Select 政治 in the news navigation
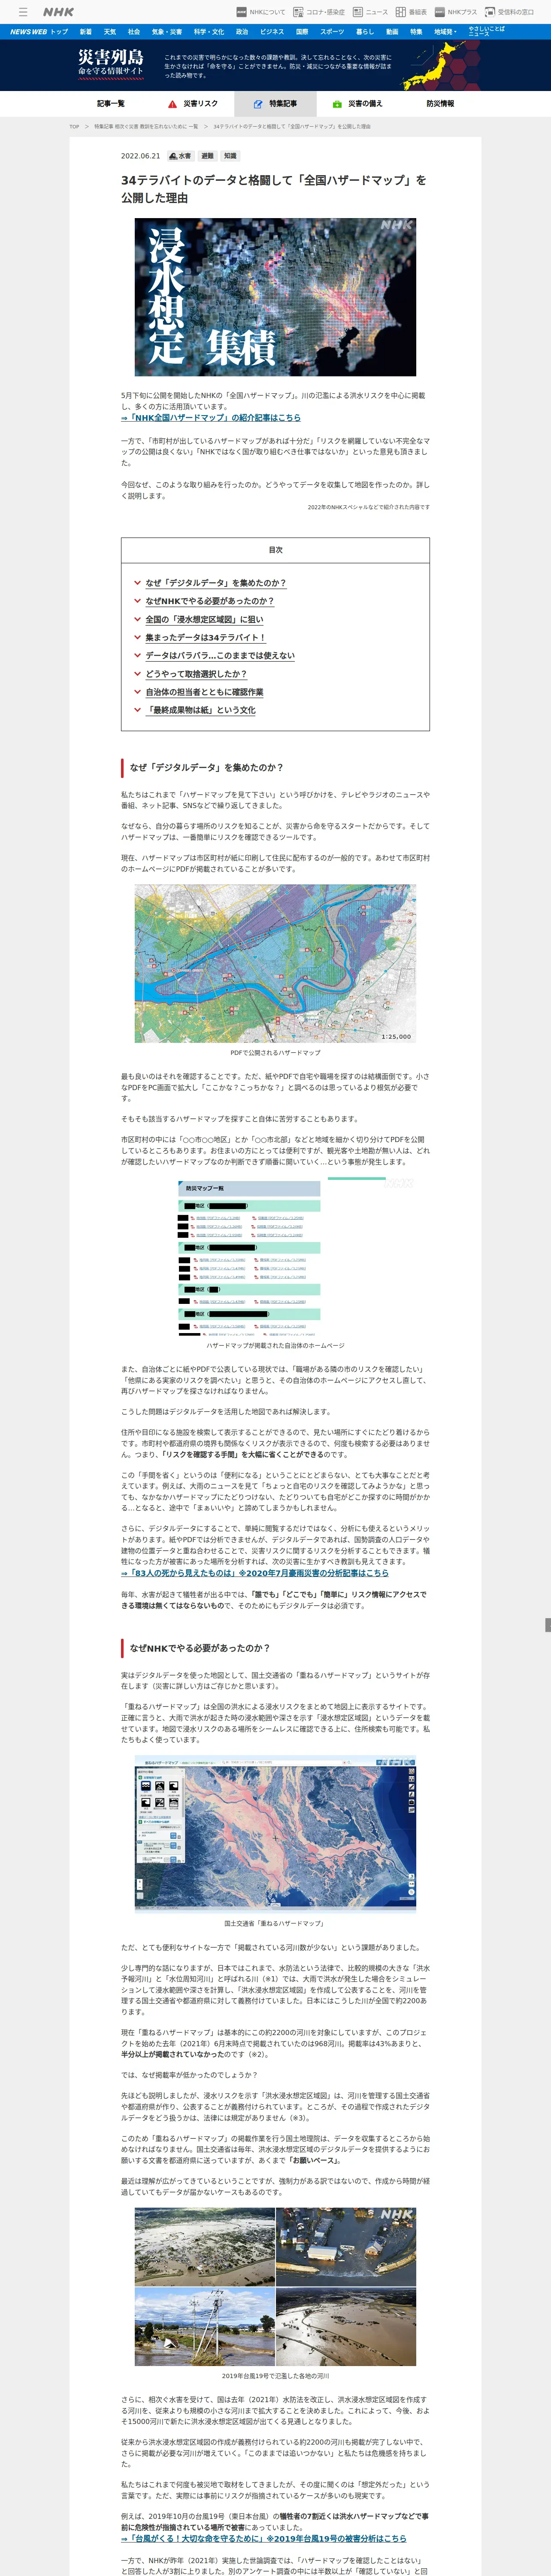 coord(242,32)
